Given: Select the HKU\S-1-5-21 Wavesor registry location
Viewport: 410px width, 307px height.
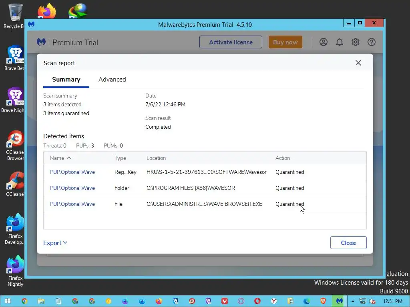Looking at the screenshot, I should click(x=207, y=172).
